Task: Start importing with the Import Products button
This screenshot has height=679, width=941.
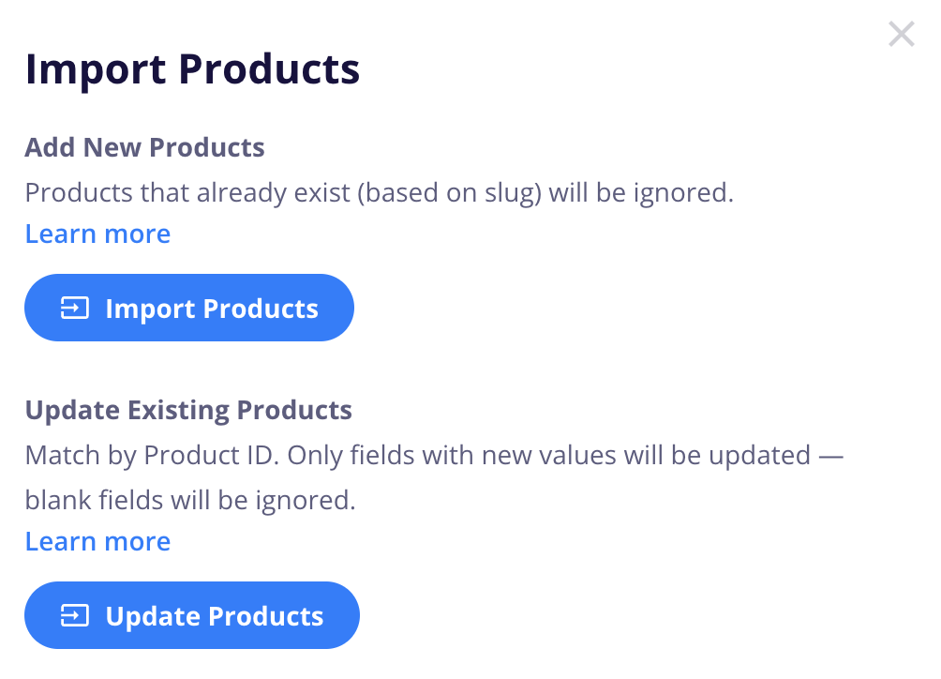Action: 189,308
